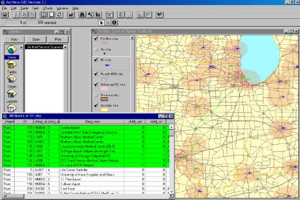This screenshot has width=300, height=200.
Task: Click the New button in the project window
Action: (x=14, y=39)
